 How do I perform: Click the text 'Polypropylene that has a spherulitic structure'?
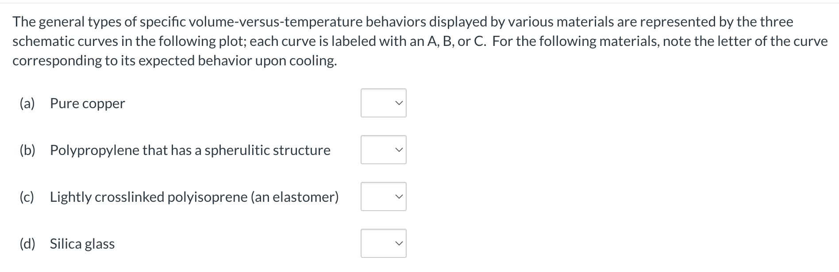pyautogui.click(x=189, y=150)
